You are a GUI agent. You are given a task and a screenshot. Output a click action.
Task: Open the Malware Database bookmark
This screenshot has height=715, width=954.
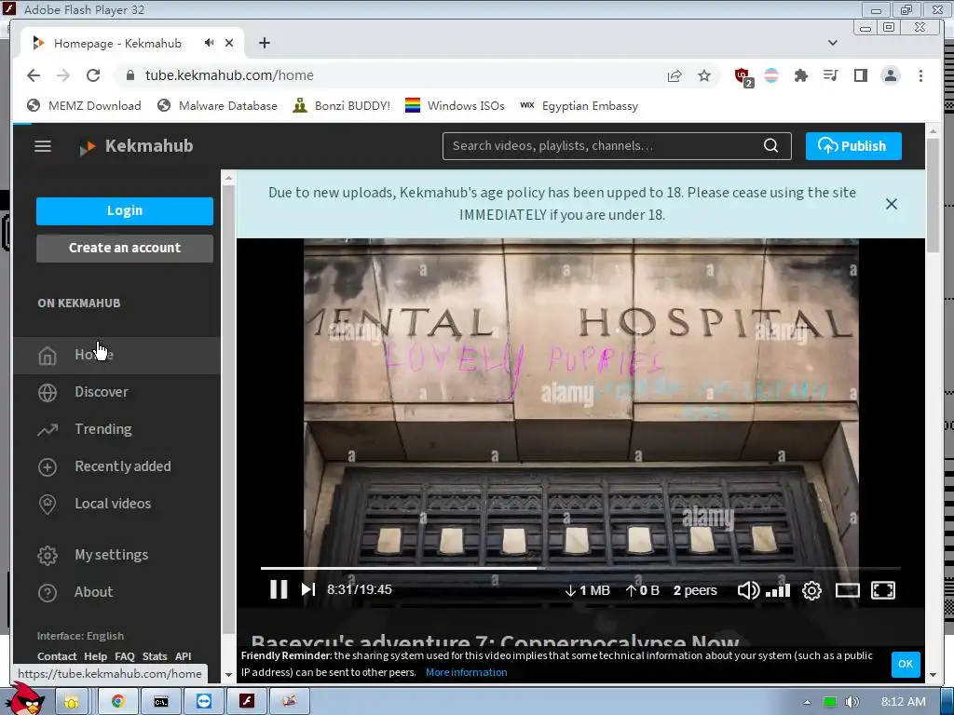217,106
